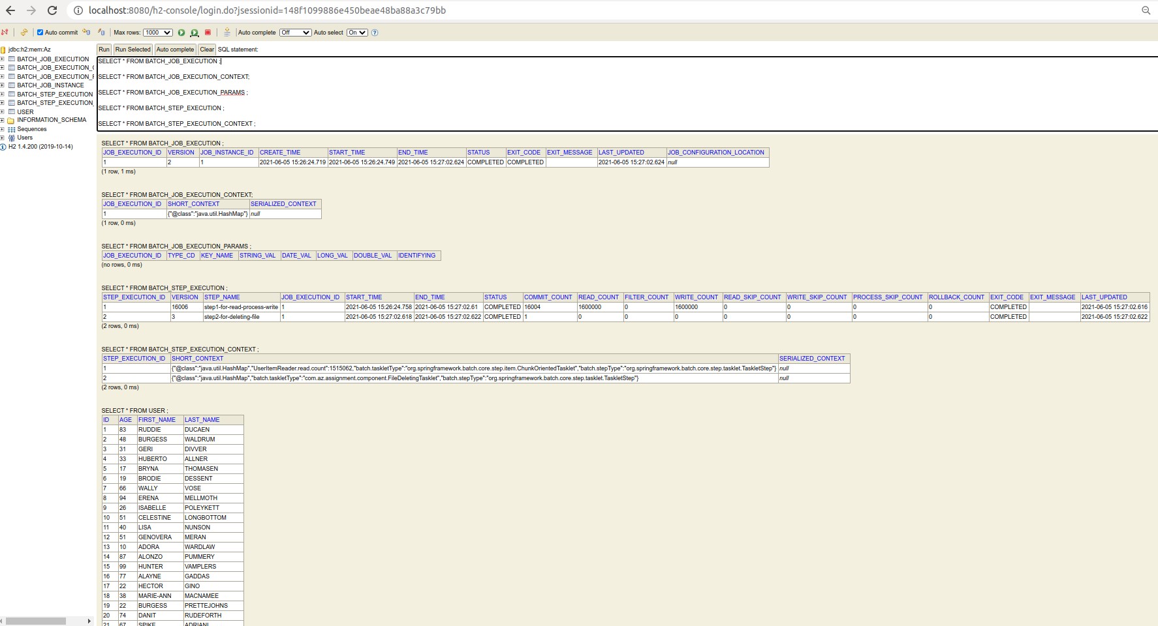Click the red Stop statement icon
The width and height of the screenshot is (1158, 626).
[208, 33]
